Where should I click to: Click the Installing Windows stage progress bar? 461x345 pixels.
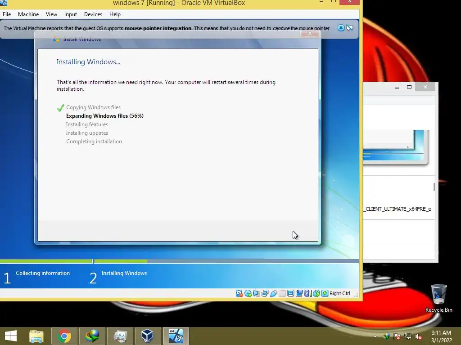click(x=226, y=261)
